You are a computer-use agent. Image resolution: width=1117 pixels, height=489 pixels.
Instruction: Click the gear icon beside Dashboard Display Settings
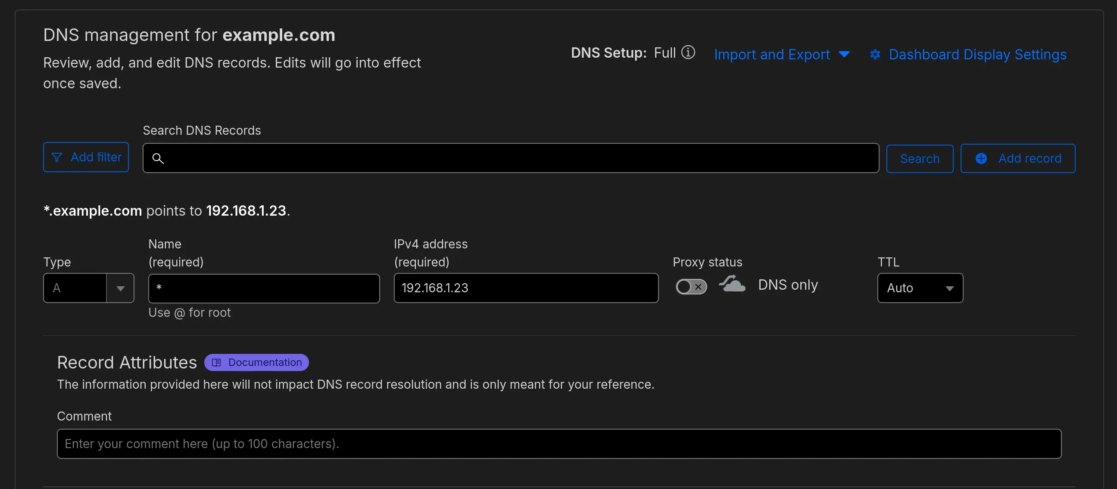click(875, 54)
